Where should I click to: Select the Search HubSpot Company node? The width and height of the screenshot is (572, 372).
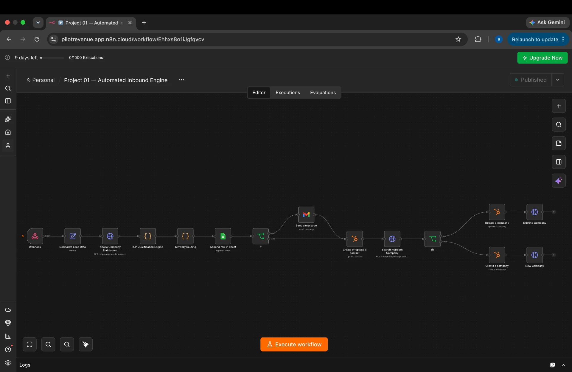(392, 239)
